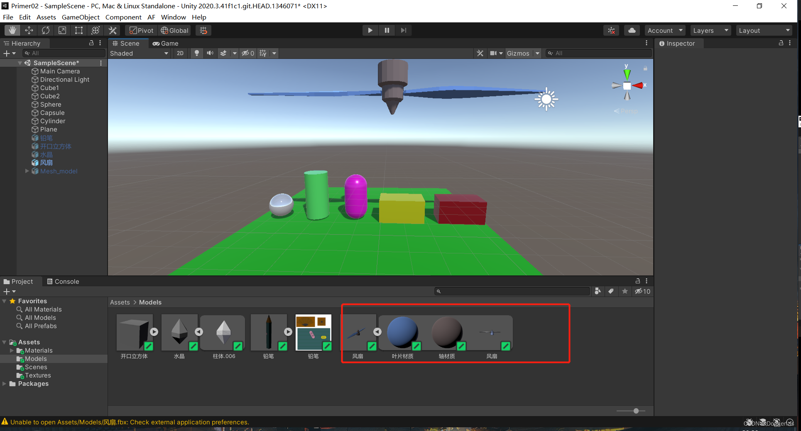Screen dimensions: 801x431
Task: Open Account dropdown
Action: 665,30
